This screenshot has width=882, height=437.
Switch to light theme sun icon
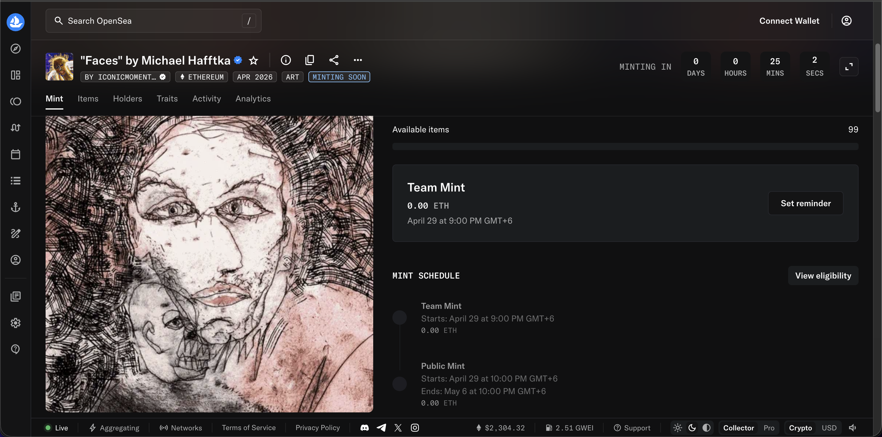click(678, 428)
